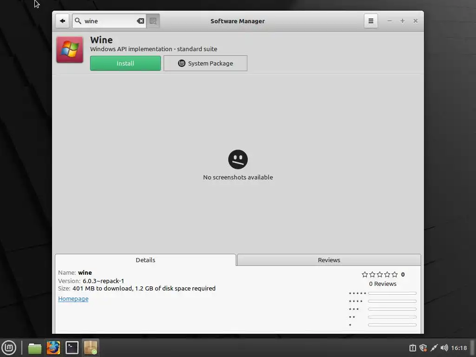Open the update manager shield tray icon
The width and height of the screenshot is (476, 357).
[x=423, y=348]
